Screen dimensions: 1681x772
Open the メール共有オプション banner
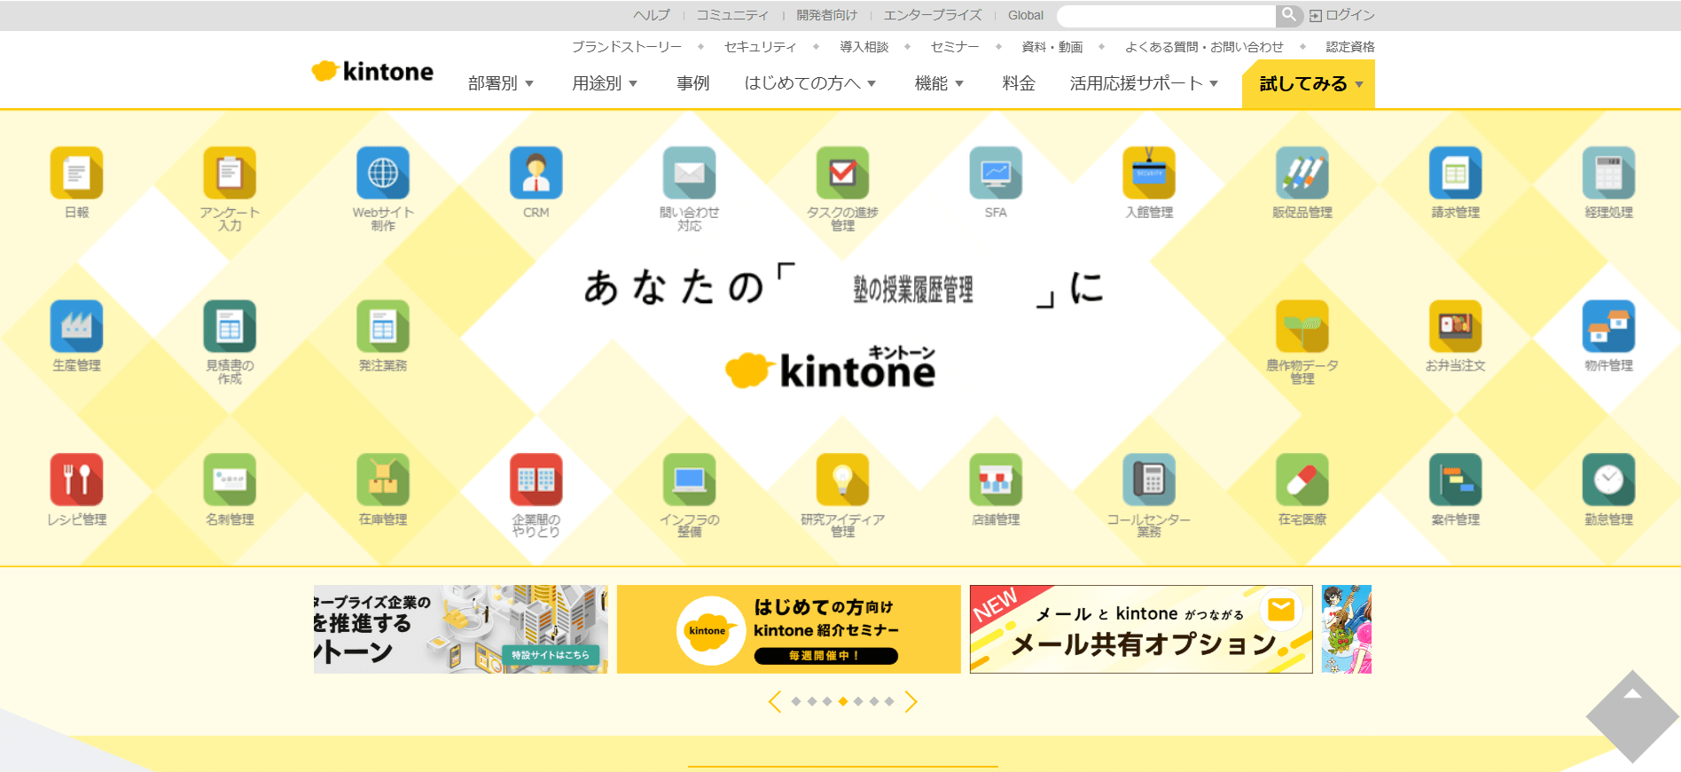(x=1141, y=629)
